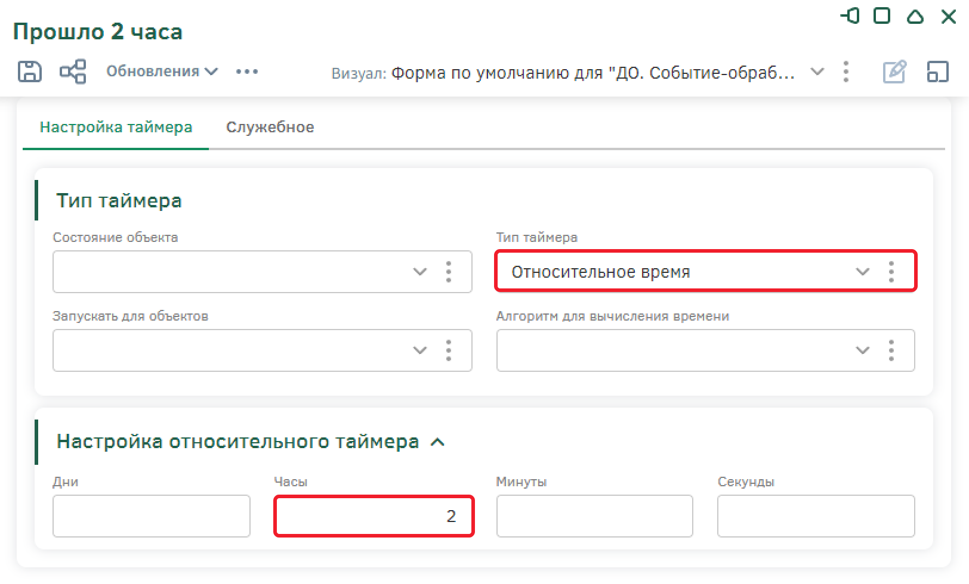Click the Часы input field containing 2

pyautogui.click(x=374, y=516)
